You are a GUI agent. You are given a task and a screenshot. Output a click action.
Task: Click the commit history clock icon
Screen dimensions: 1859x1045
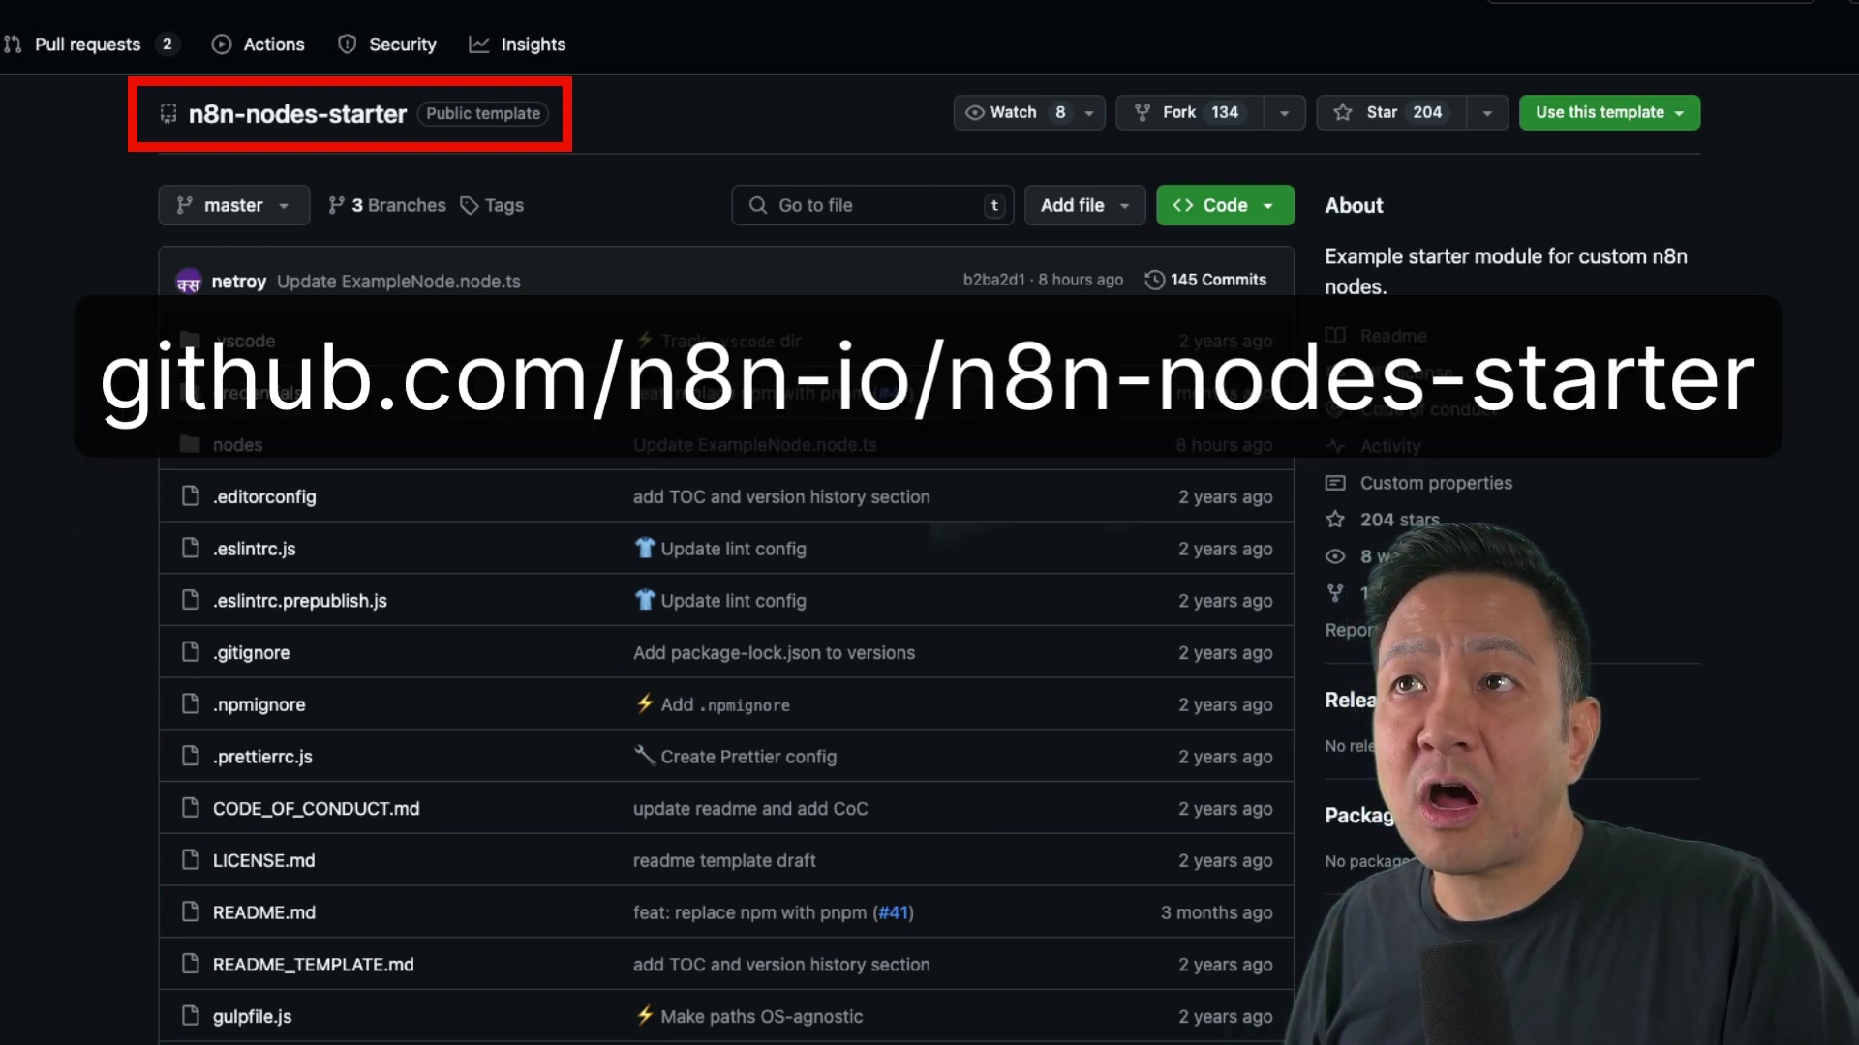(1154, 280)
